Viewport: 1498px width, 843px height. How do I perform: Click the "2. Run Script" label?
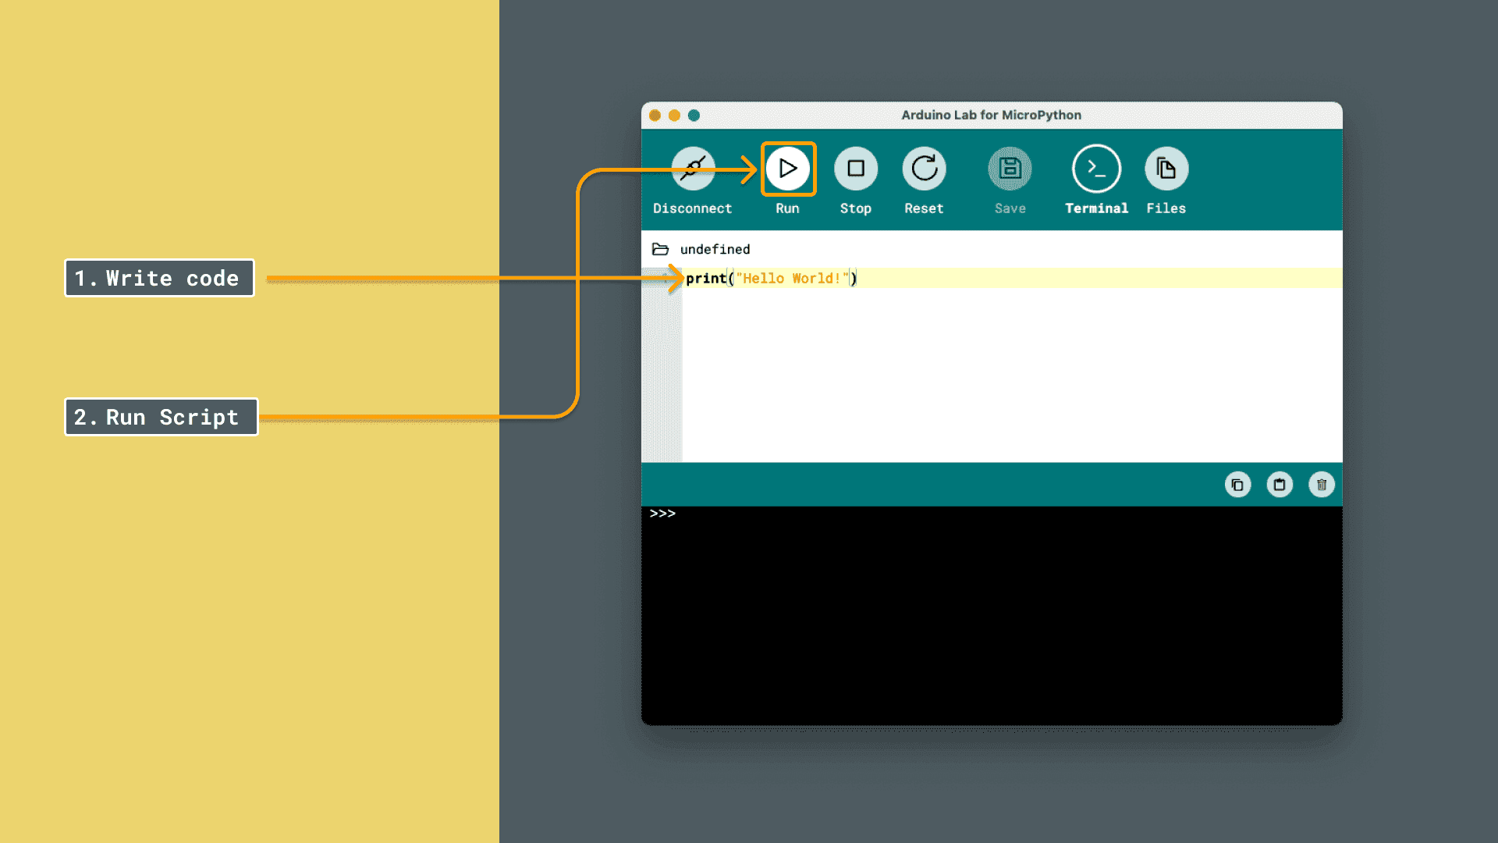pyautogui.click(x=161, y=418)
